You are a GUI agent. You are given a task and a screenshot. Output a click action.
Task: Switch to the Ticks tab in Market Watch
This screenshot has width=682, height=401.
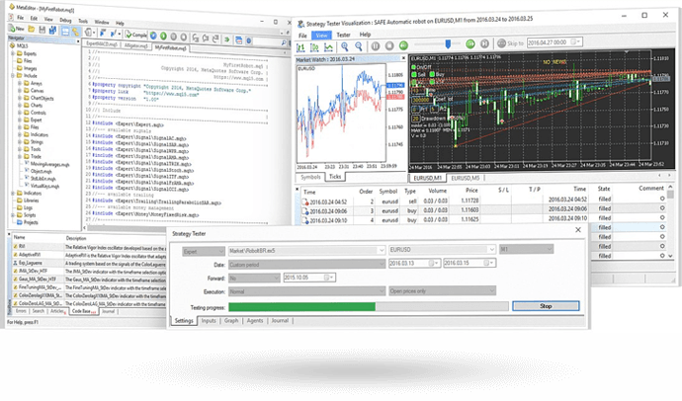pyautogui.click(x=335, y=177)
